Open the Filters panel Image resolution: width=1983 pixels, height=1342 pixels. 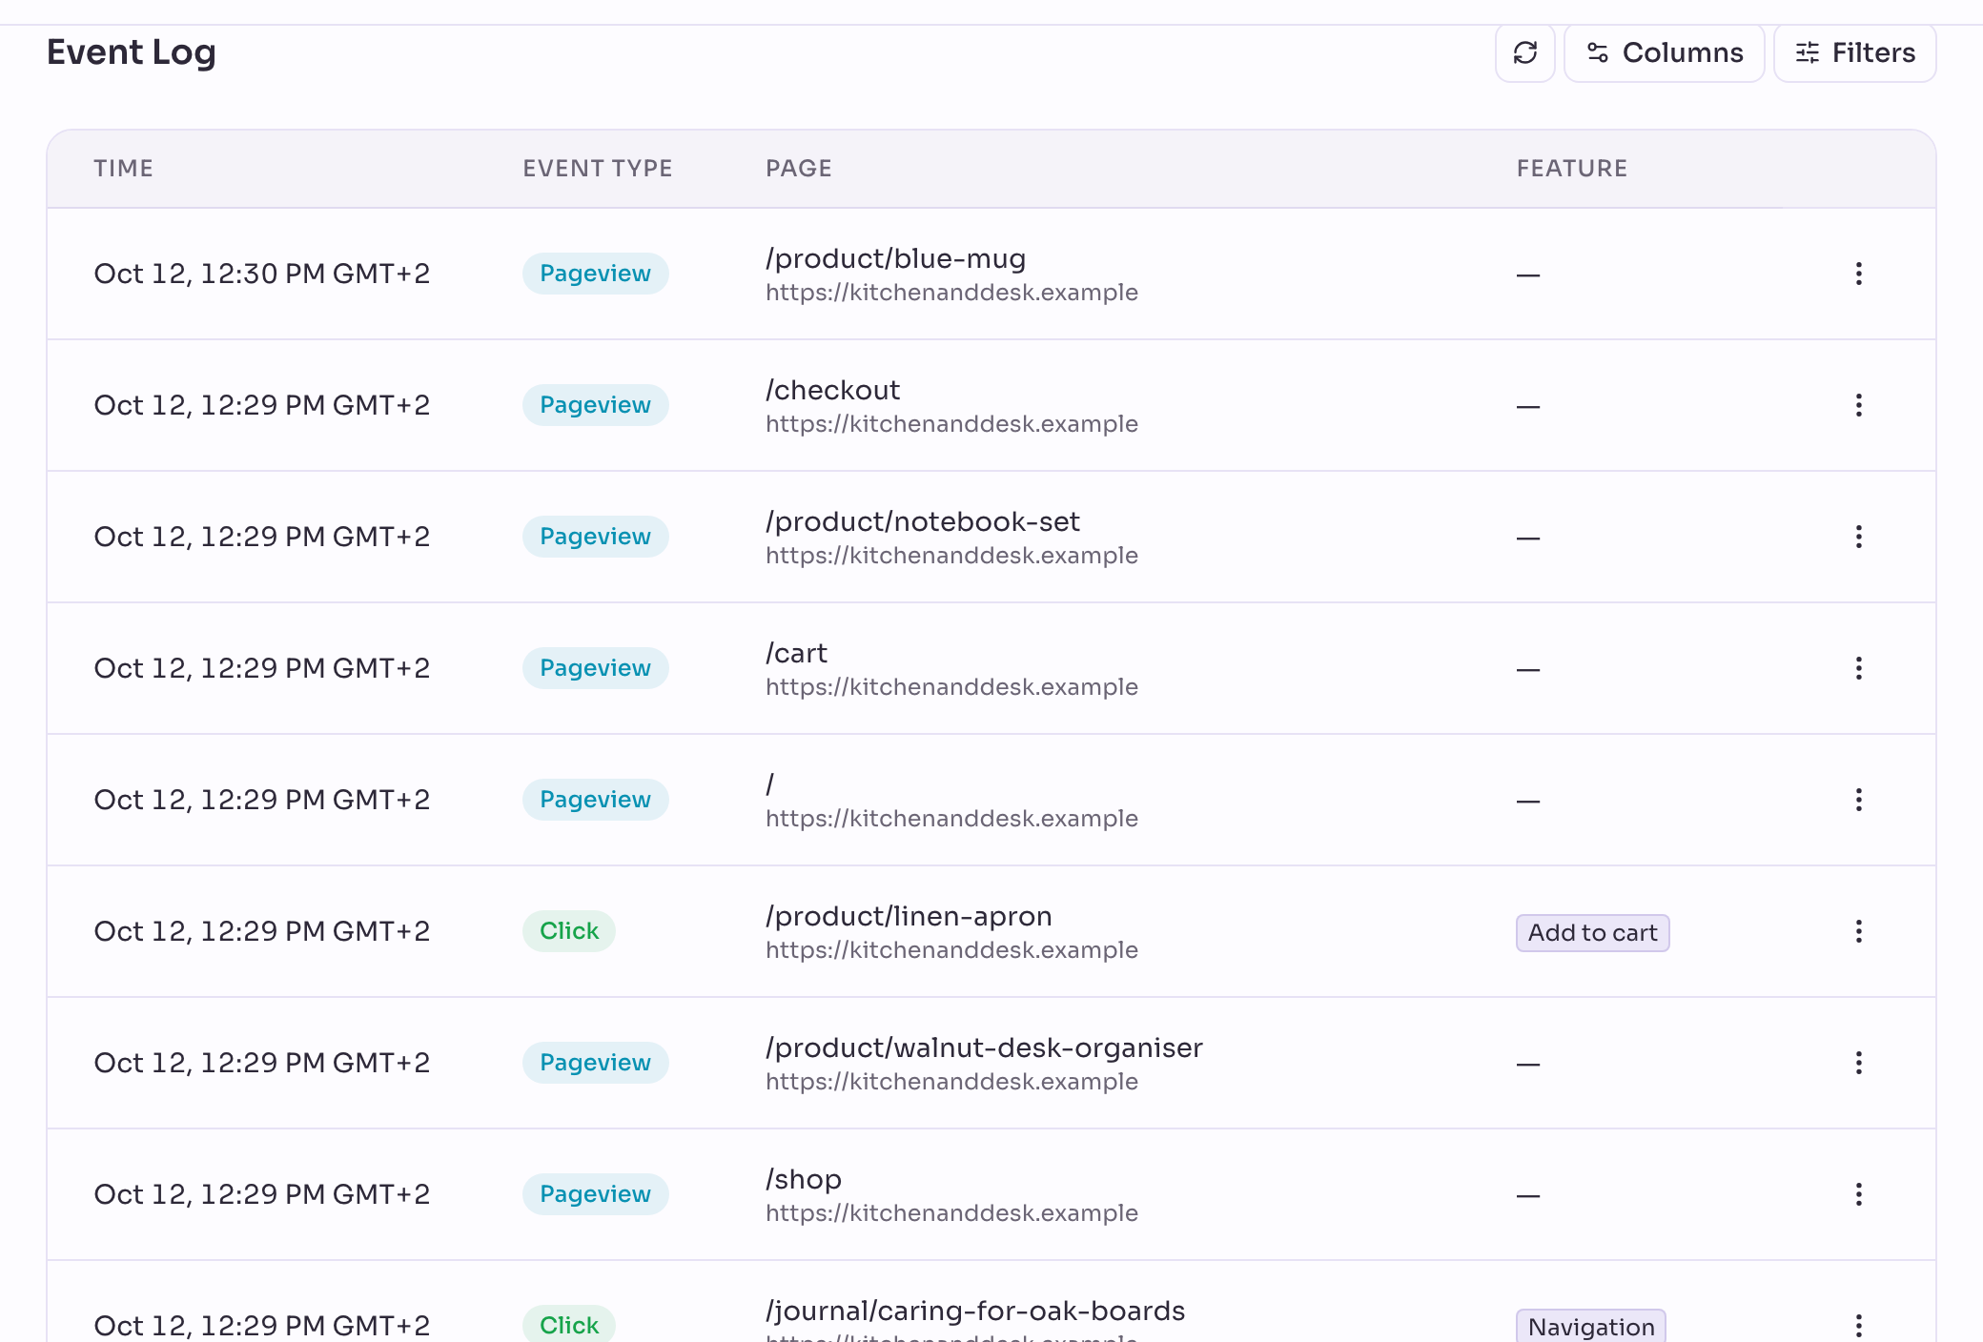1854,52
